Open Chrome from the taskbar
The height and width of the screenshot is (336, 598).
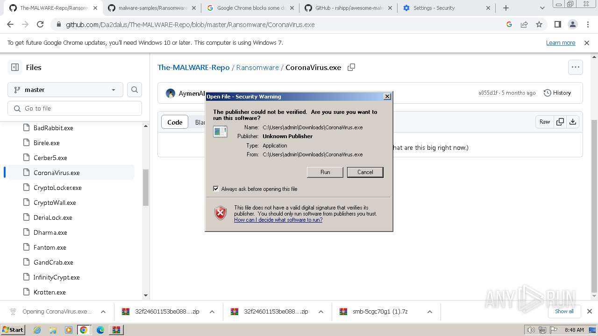click(x=84, y=330)
